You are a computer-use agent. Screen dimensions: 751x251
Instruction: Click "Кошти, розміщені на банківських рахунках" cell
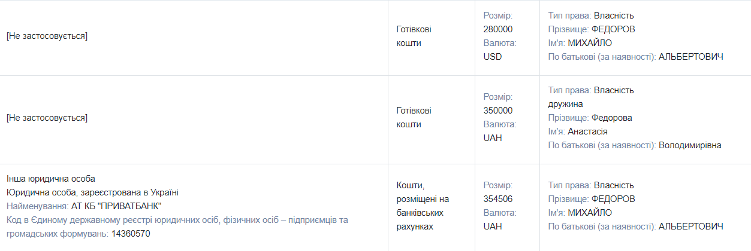click(x=423, y=206)
